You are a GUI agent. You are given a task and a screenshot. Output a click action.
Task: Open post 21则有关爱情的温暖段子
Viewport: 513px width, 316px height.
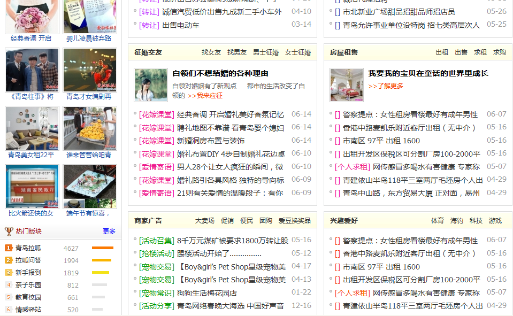click(x=230, y=193)
